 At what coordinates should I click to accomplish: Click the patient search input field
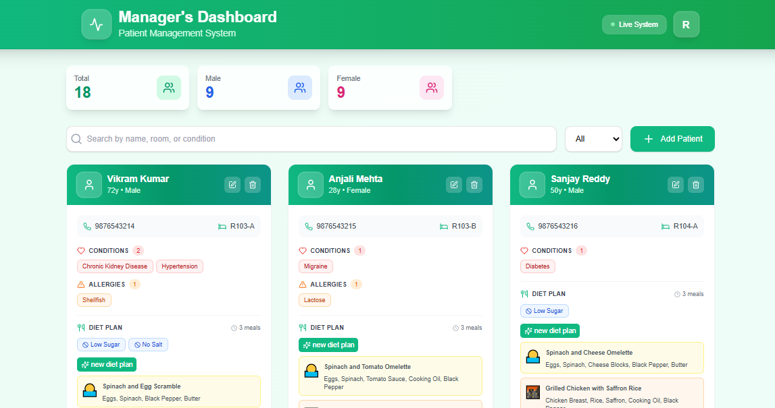tap(311, 139)
